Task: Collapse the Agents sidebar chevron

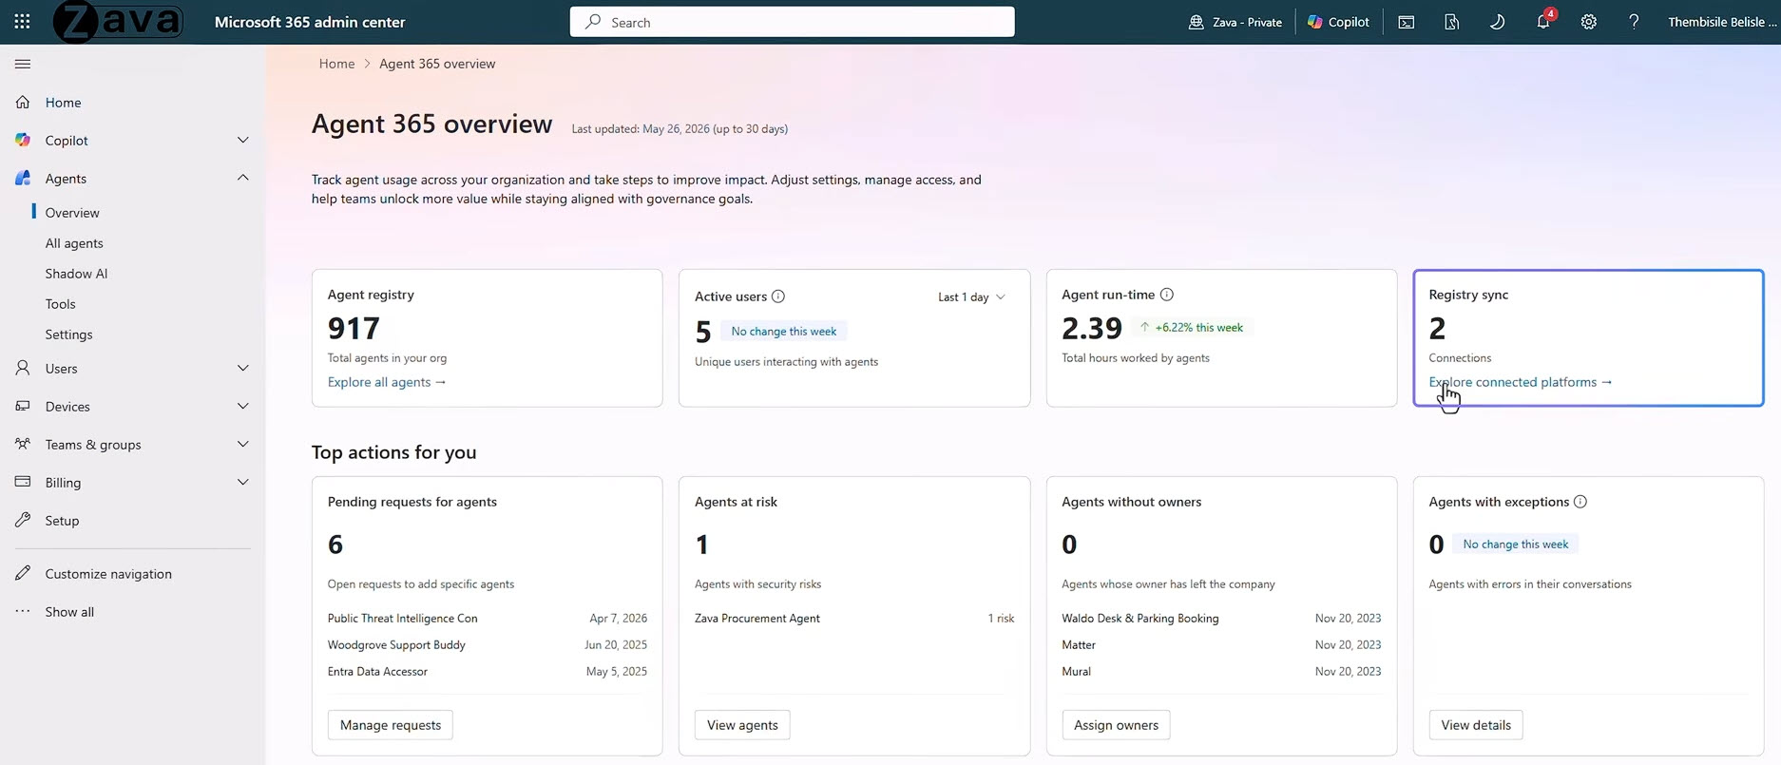Action: pyautogui.click(x=243, y=178)
